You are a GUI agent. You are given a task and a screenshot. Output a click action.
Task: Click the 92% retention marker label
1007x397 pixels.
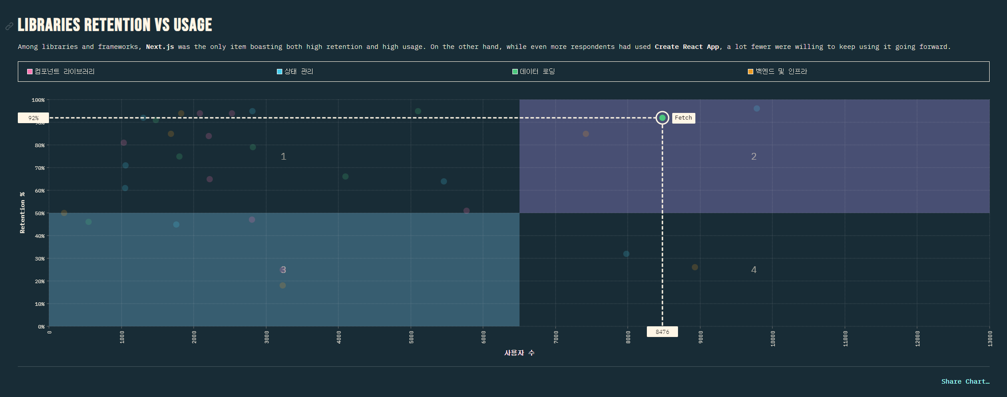coord(33,118)
